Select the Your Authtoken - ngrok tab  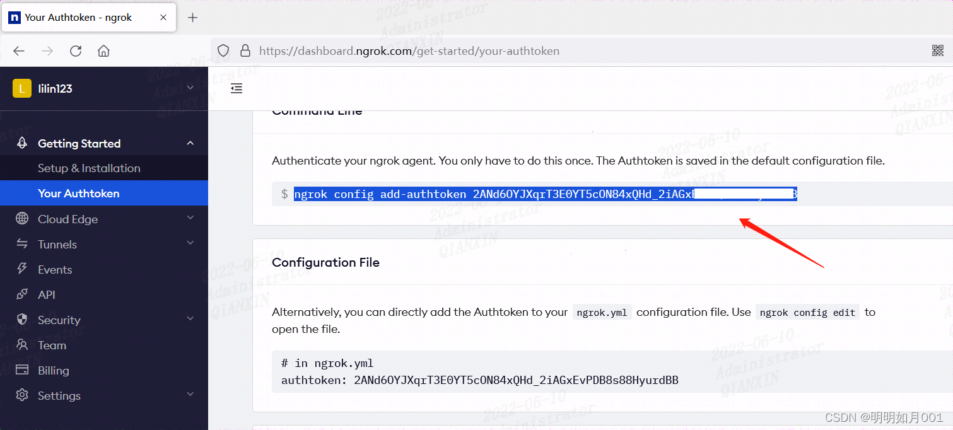(89, 18)
